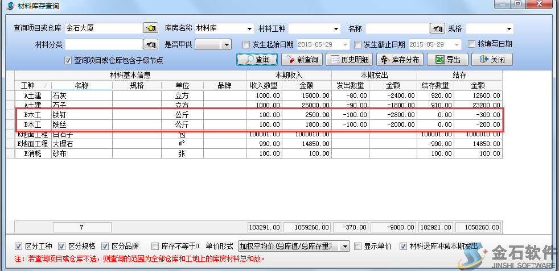Select the 铁钉 row in table
Viewport: 559px width, 271px height.
80,114
